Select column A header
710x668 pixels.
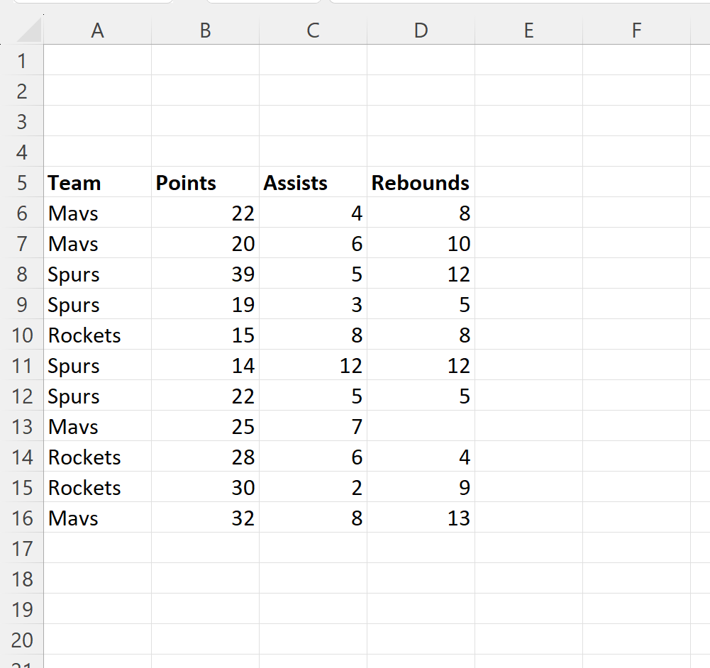(x=98, y=30)
